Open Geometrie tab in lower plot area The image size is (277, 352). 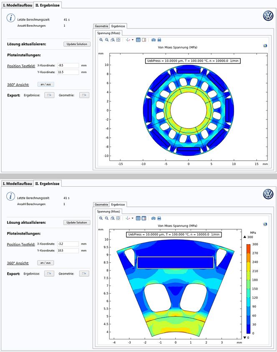click(x=101, y=205)
